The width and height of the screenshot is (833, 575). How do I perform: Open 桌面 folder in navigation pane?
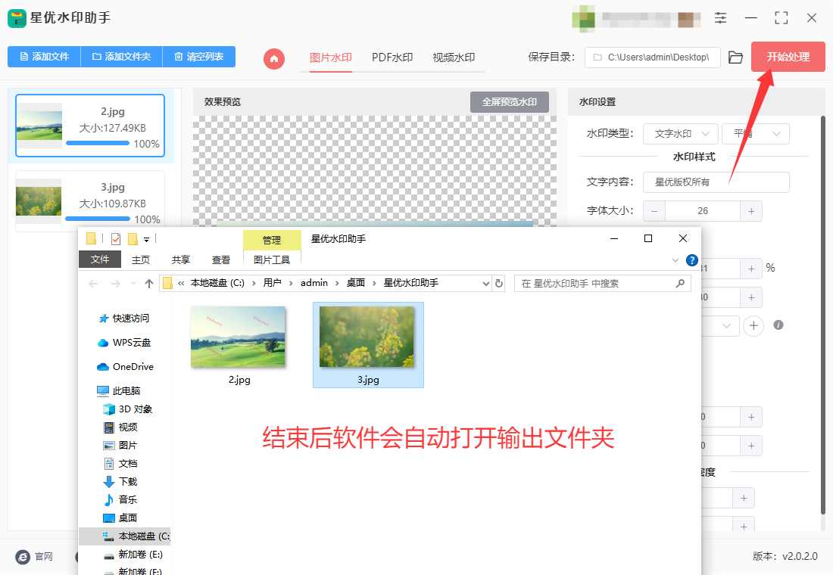pyautogui.click(x=120, y=517)
